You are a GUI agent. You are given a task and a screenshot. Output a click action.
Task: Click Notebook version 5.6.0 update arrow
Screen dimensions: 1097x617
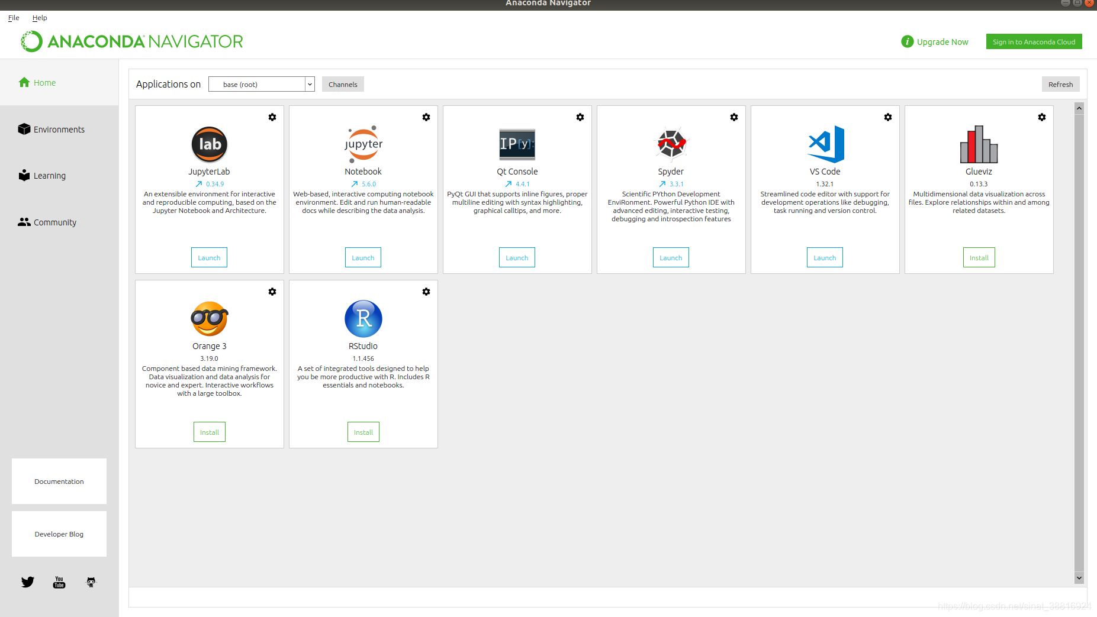tap(355, 184)
